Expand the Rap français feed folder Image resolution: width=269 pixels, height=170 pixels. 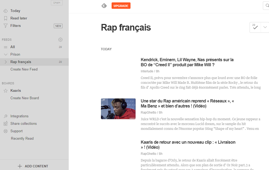6,62
